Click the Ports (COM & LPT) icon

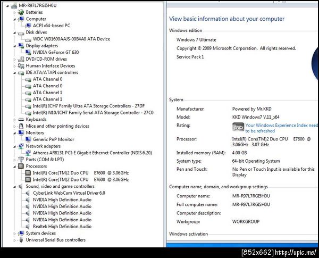coord(21,160)
